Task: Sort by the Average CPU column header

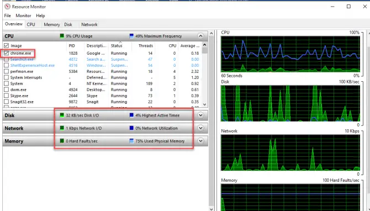Action: (x=190, y=45)
